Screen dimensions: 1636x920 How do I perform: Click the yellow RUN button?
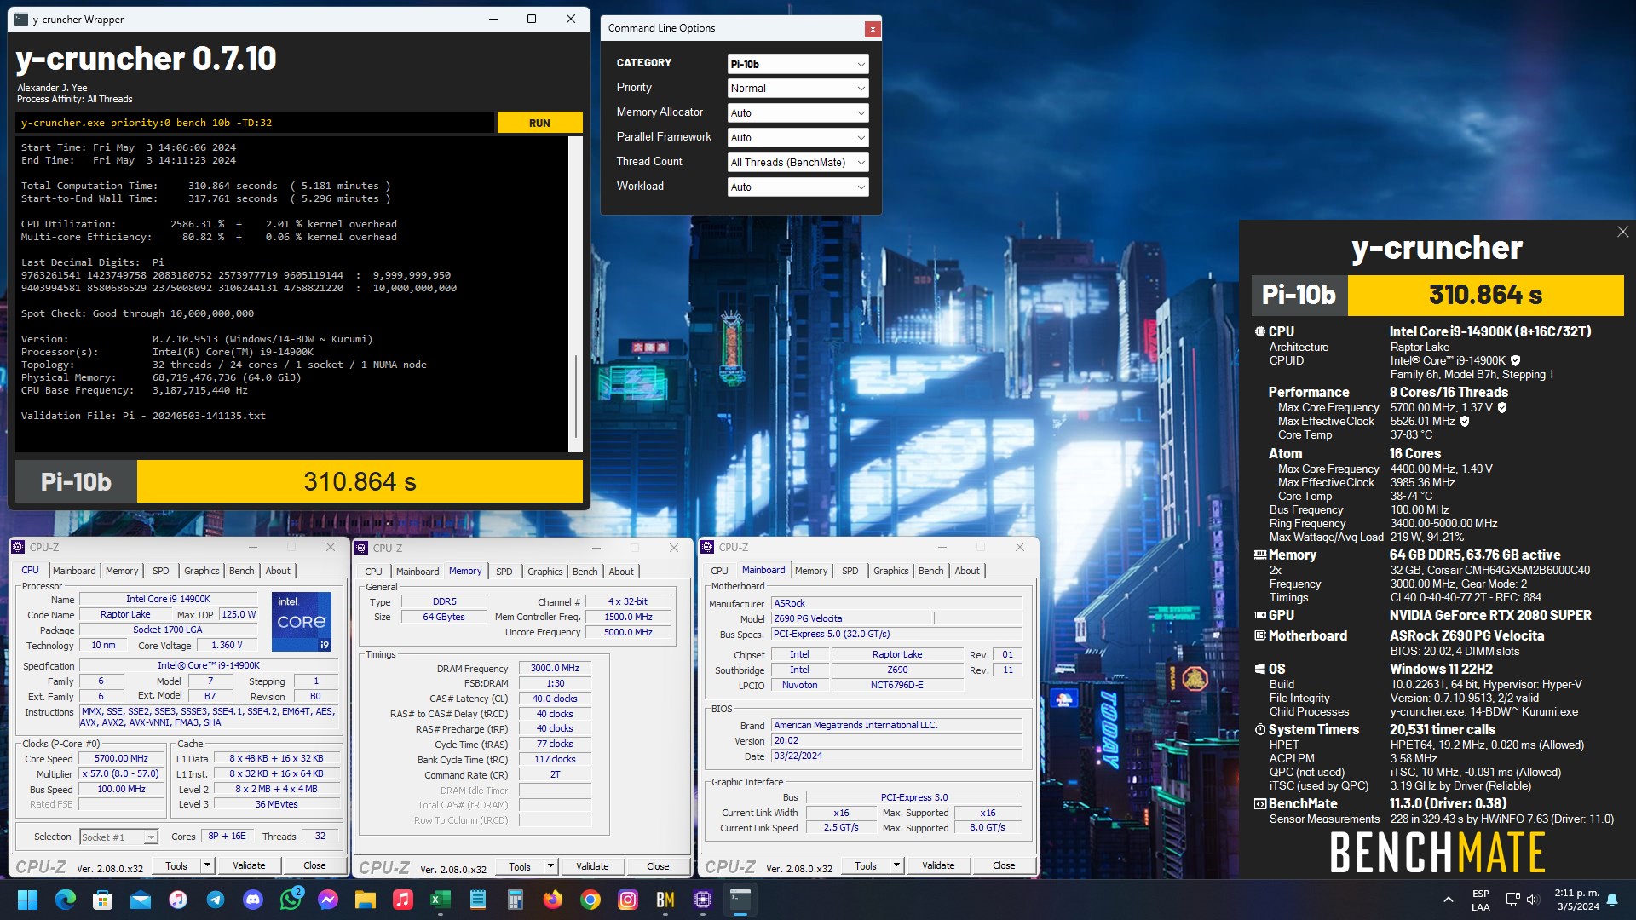point(539,123)
